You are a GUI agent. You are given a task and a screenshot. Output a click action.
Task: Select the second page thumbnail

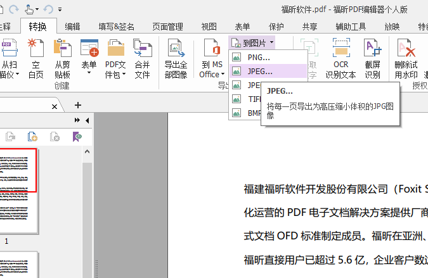(18, 265)
